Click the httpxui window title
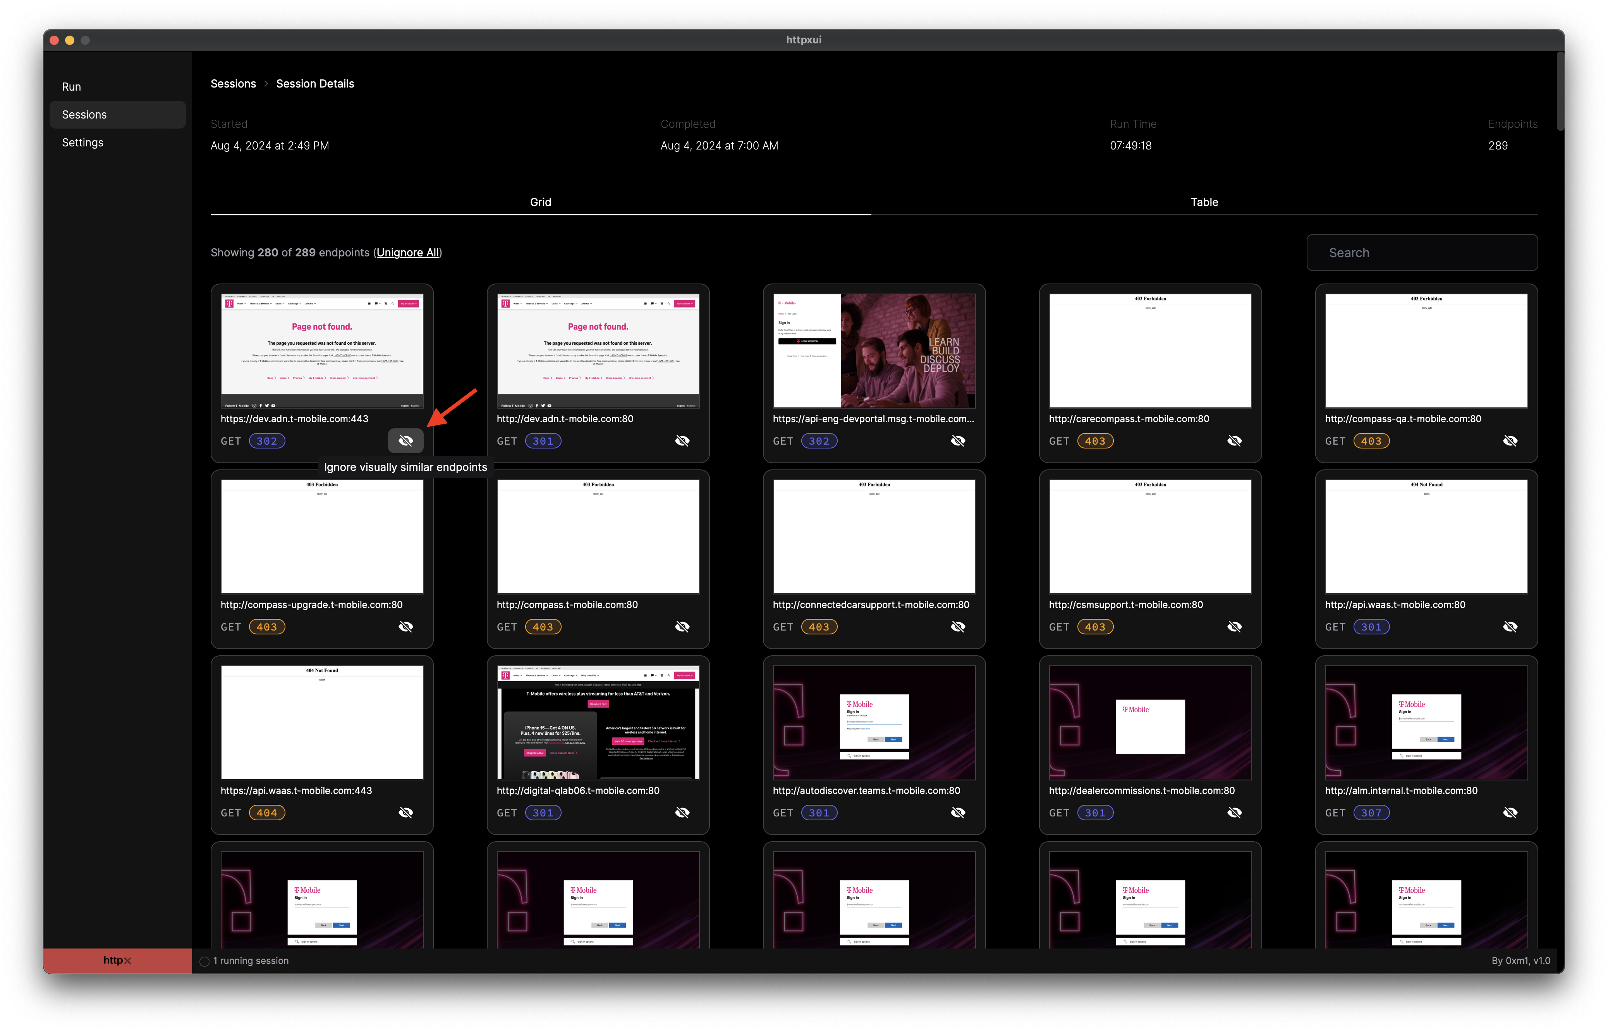Image resolution: width=1608 pixels, height=1031 pixels. (x=803, y=40)
